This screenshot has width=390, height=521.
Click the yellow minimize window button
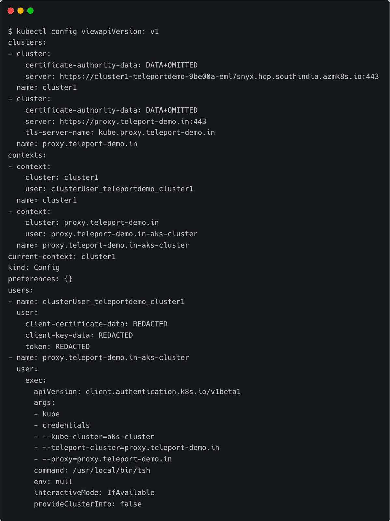(20, 11)
